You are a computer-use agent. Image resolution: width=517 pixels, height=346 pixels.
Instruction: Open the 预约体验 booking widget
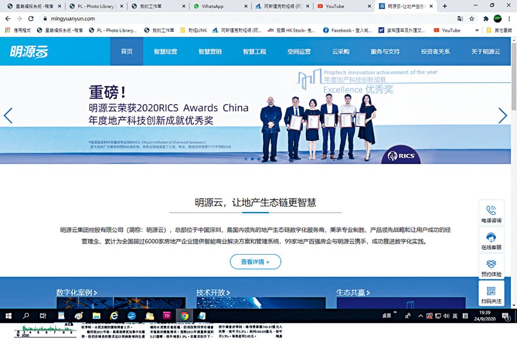(491, 267)
